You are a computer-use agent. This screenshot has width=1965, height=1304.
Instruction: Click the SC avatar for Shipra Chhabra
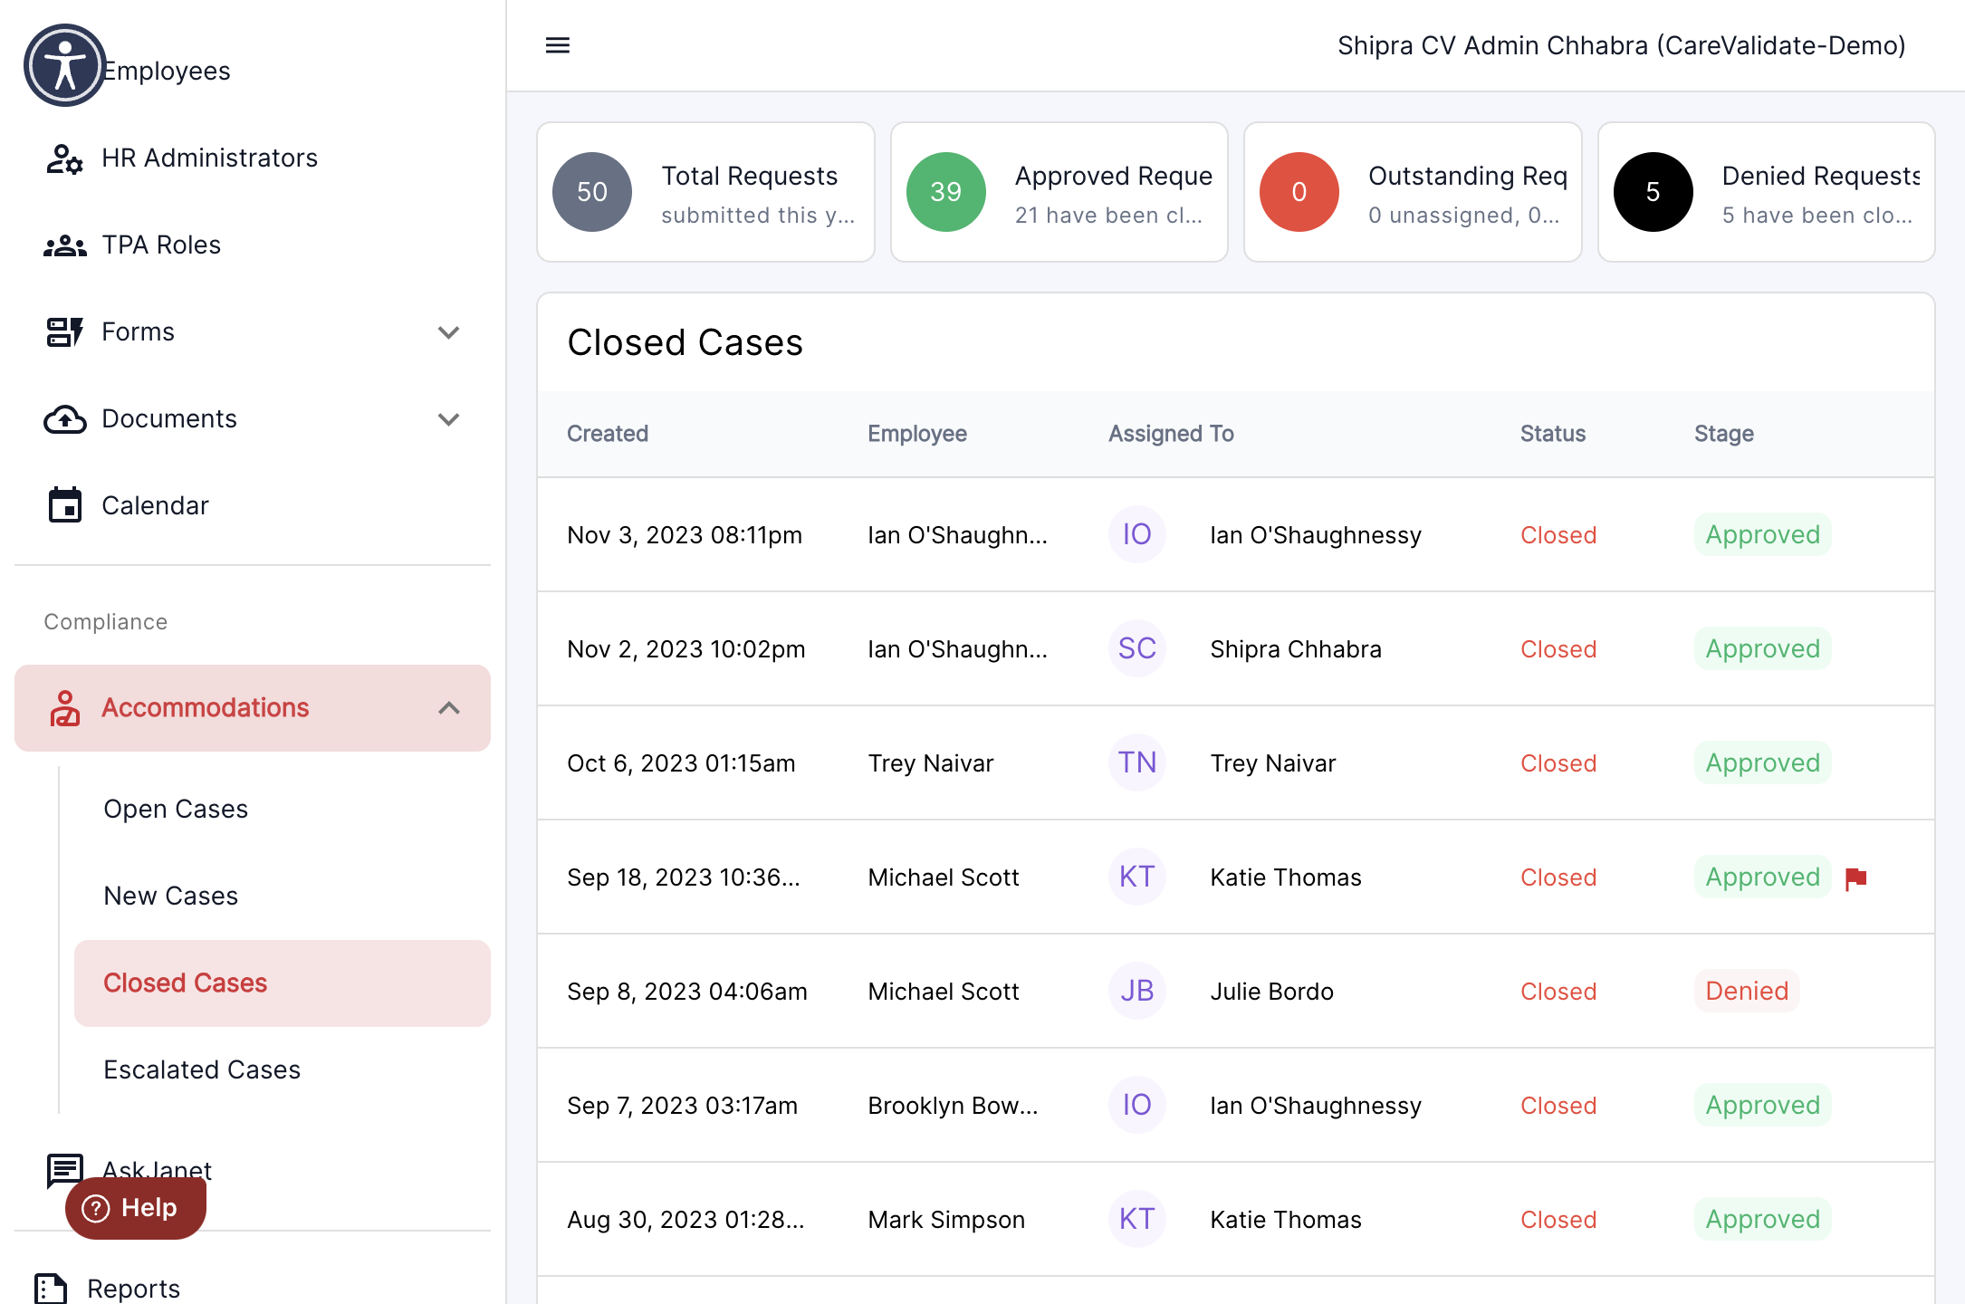1137,648
